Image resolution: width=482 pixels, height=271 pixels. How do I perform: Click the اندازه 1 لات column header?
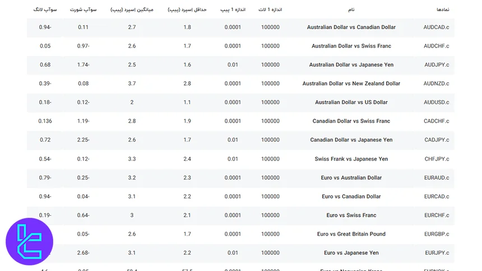[270, 10]
